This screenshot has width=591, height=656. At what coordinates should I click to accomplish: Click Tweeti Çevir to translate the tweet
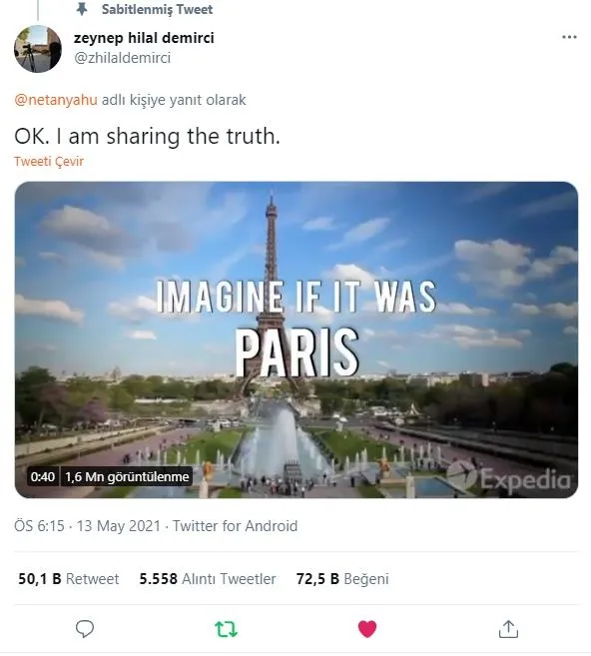(49, 161)
